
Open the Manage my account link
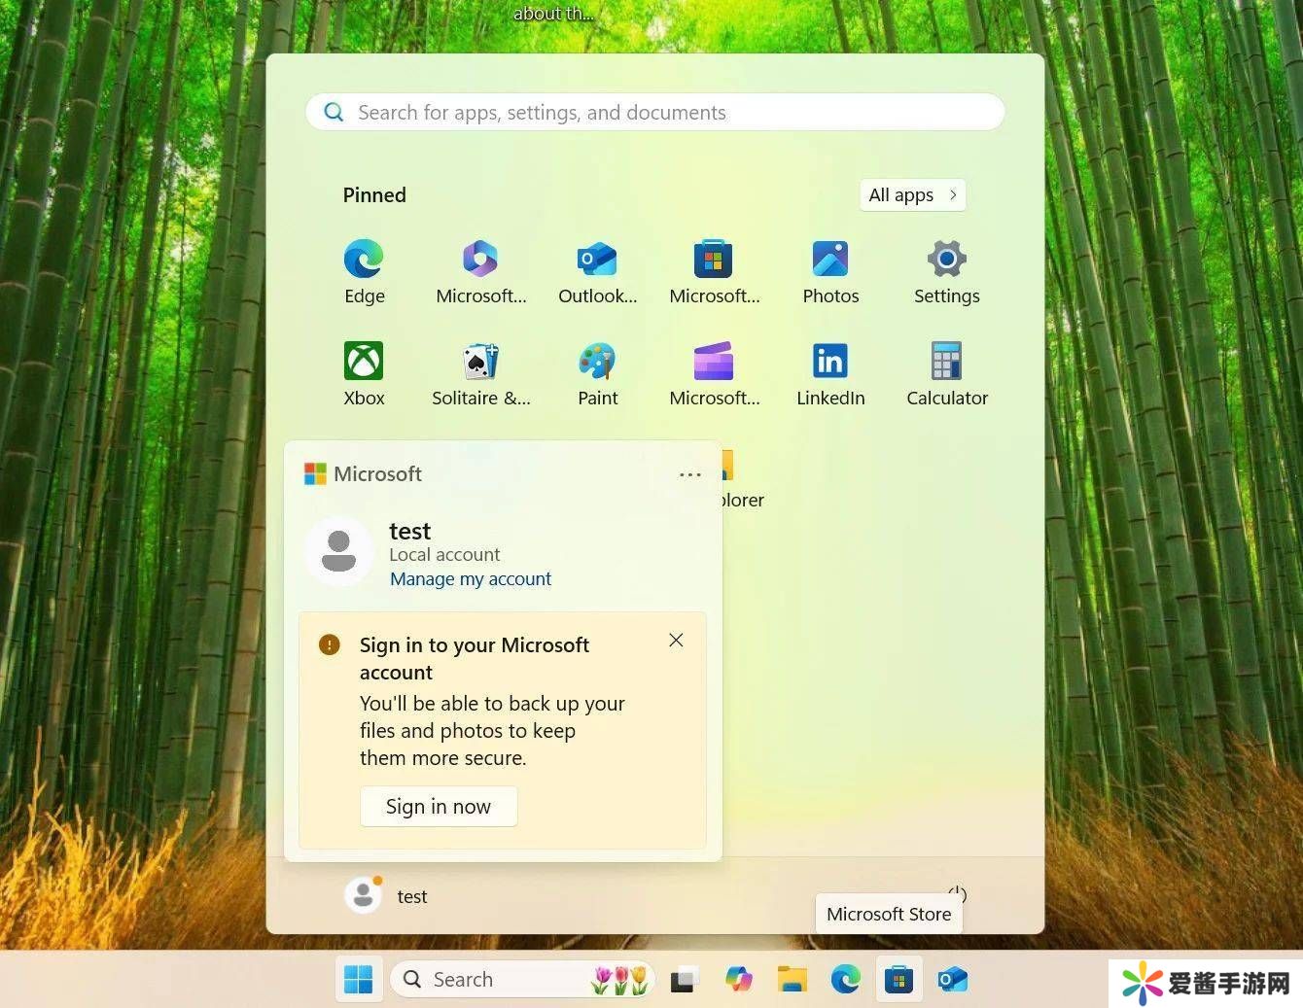point(471,579)
